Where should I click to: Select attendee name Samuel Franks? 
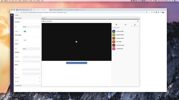121,45
